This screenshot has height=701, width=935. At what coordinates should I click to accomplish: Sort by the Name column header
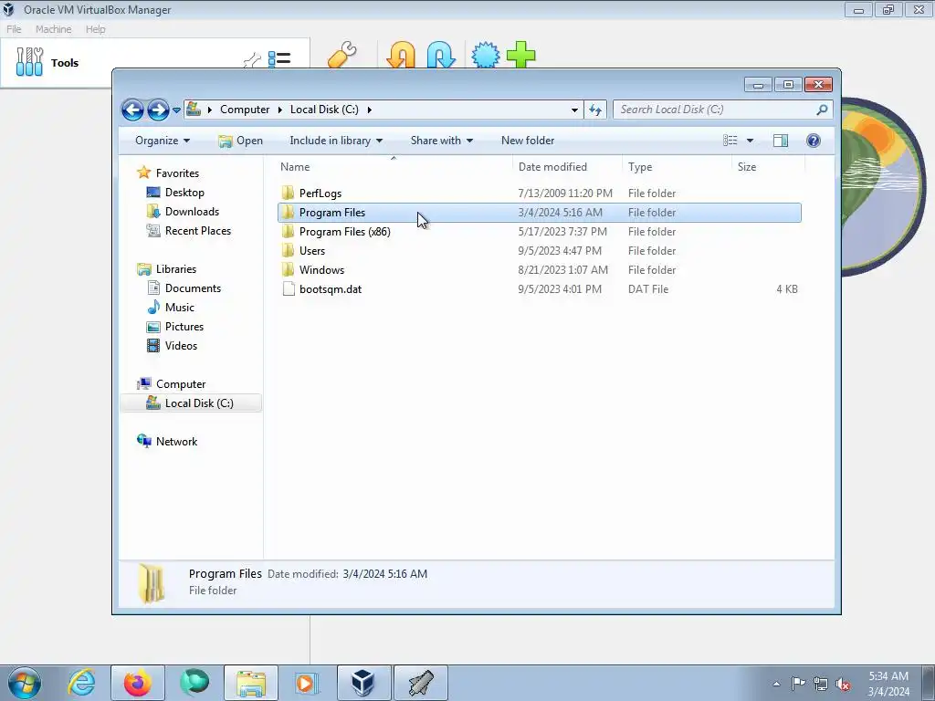[394, 167]
